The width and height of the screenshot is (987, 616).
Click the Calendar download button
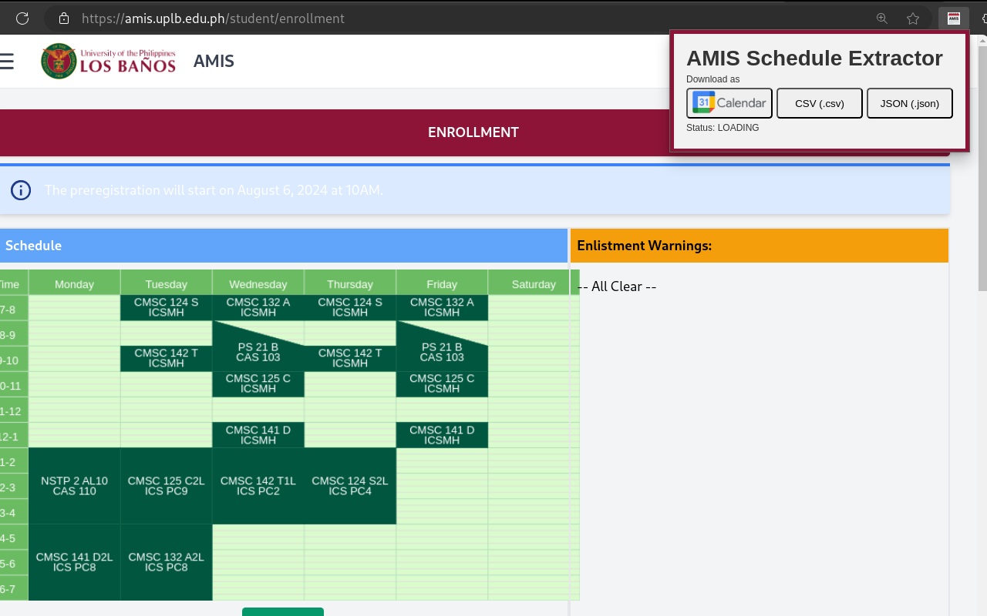coord(729,102)
